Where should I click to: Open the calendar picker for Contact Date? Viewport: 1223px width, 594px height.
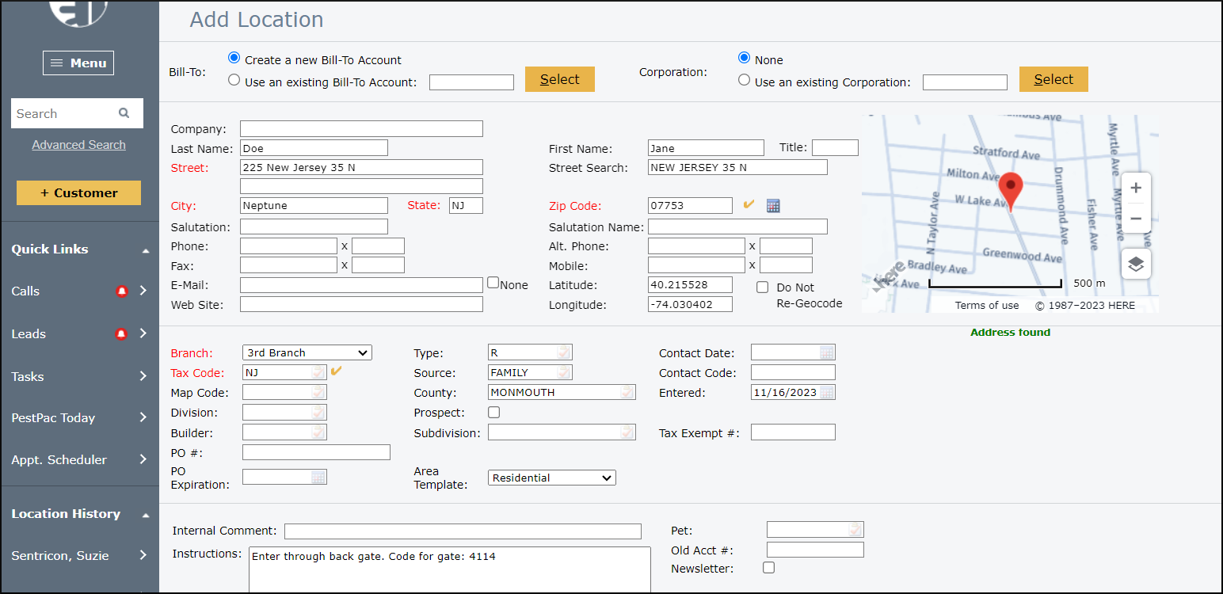click(x=829, y=352)
